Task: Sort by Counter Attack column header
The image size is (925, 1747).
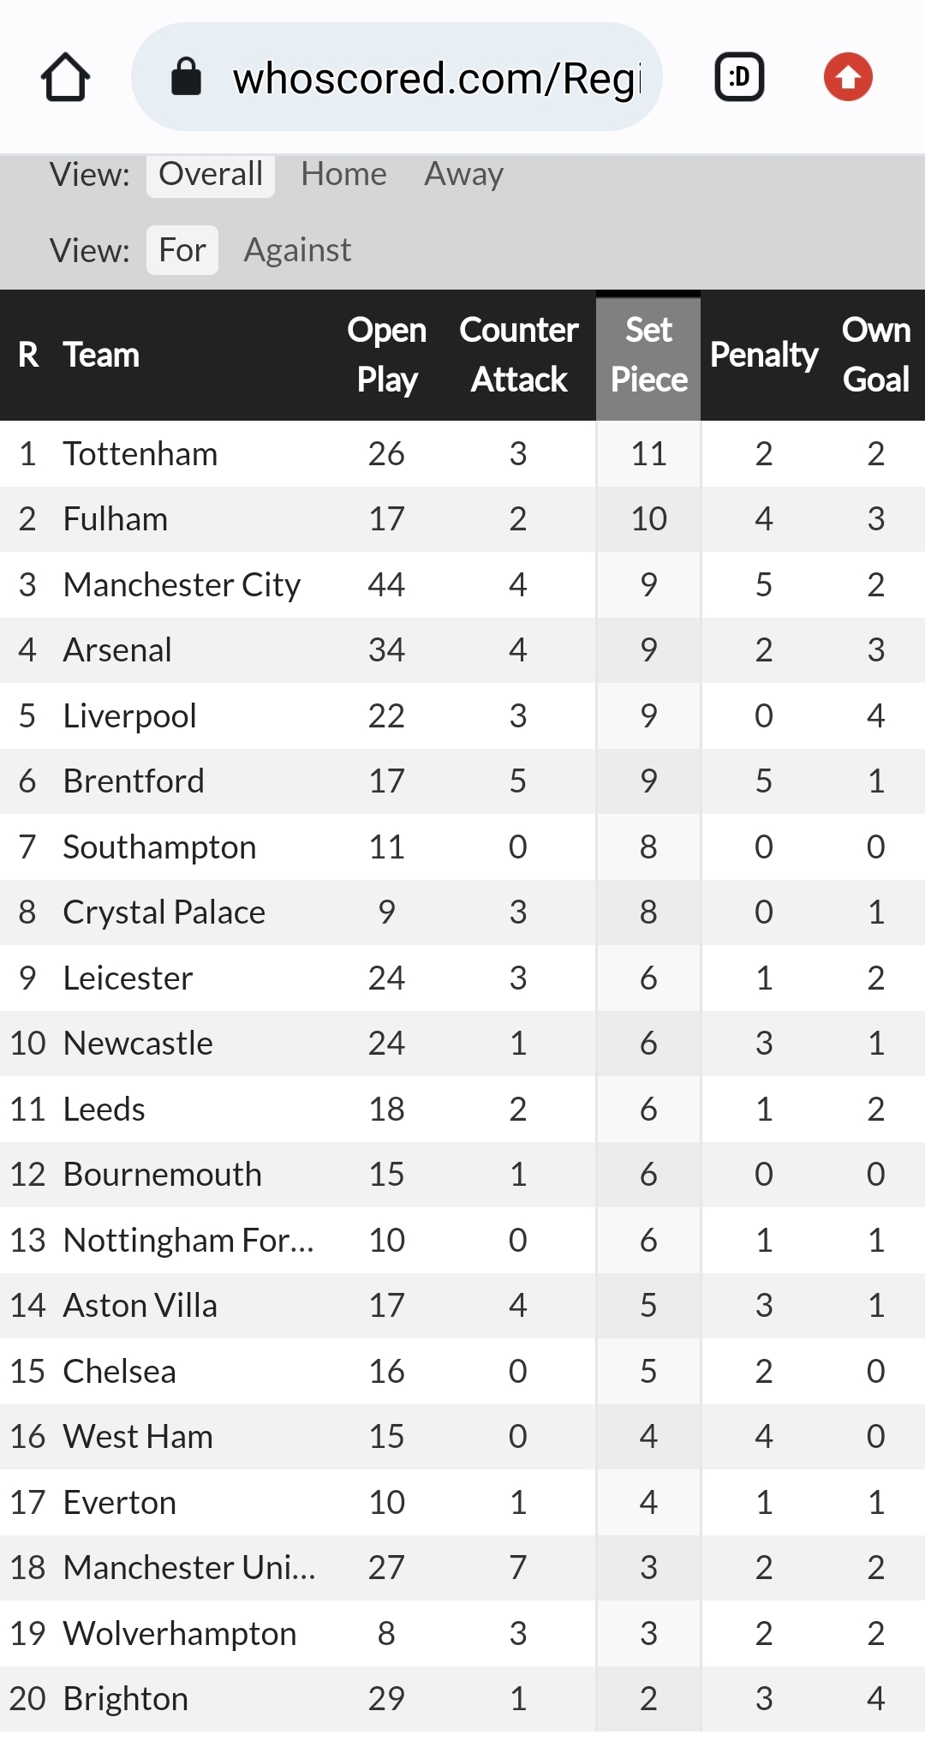Action: (x=519, y=355)
